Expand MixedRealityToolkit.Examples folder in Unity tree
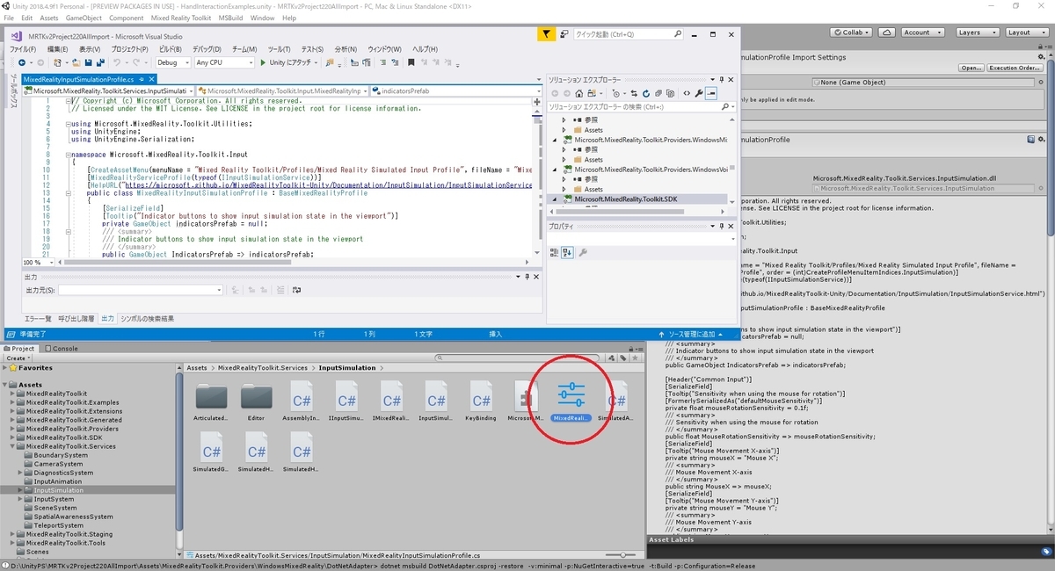Image resolution: width=1055 pixels, height=571 pixels. 14,402
